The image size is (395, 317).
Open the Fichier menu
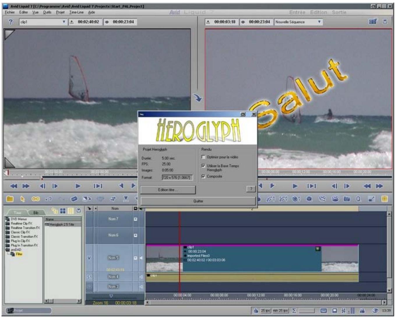coord(10,12)
